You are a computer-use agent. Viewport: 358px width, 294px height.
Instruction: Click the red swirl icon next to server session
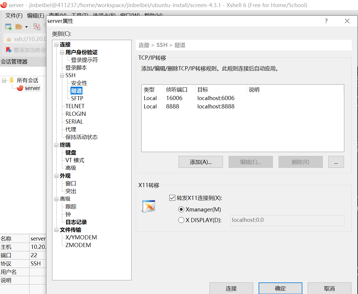pos(20,88)
